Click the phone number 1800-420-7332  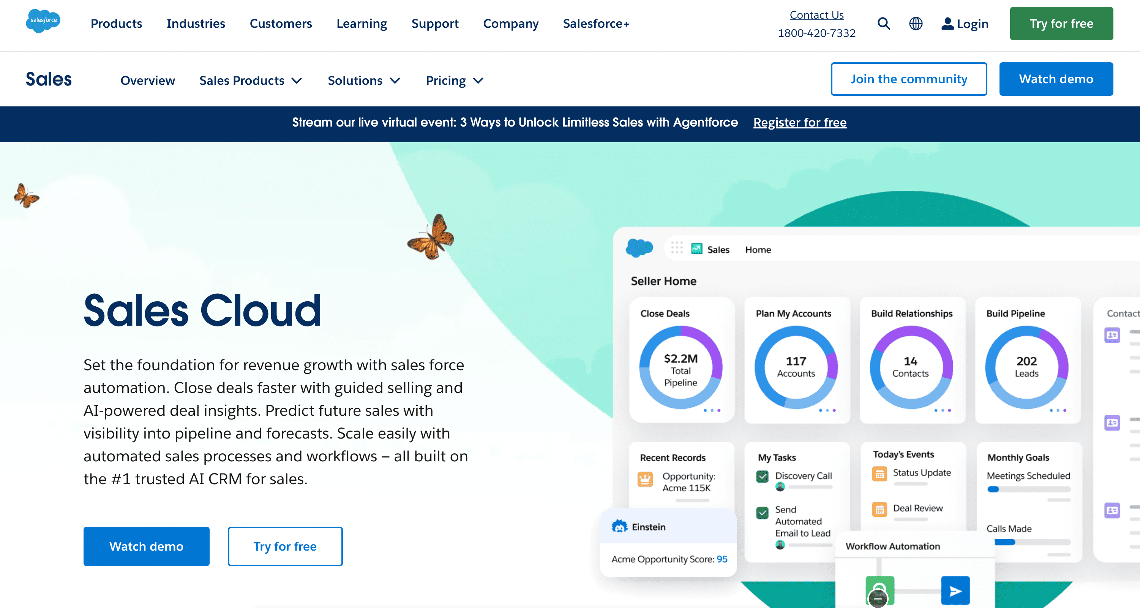(816, 33)
